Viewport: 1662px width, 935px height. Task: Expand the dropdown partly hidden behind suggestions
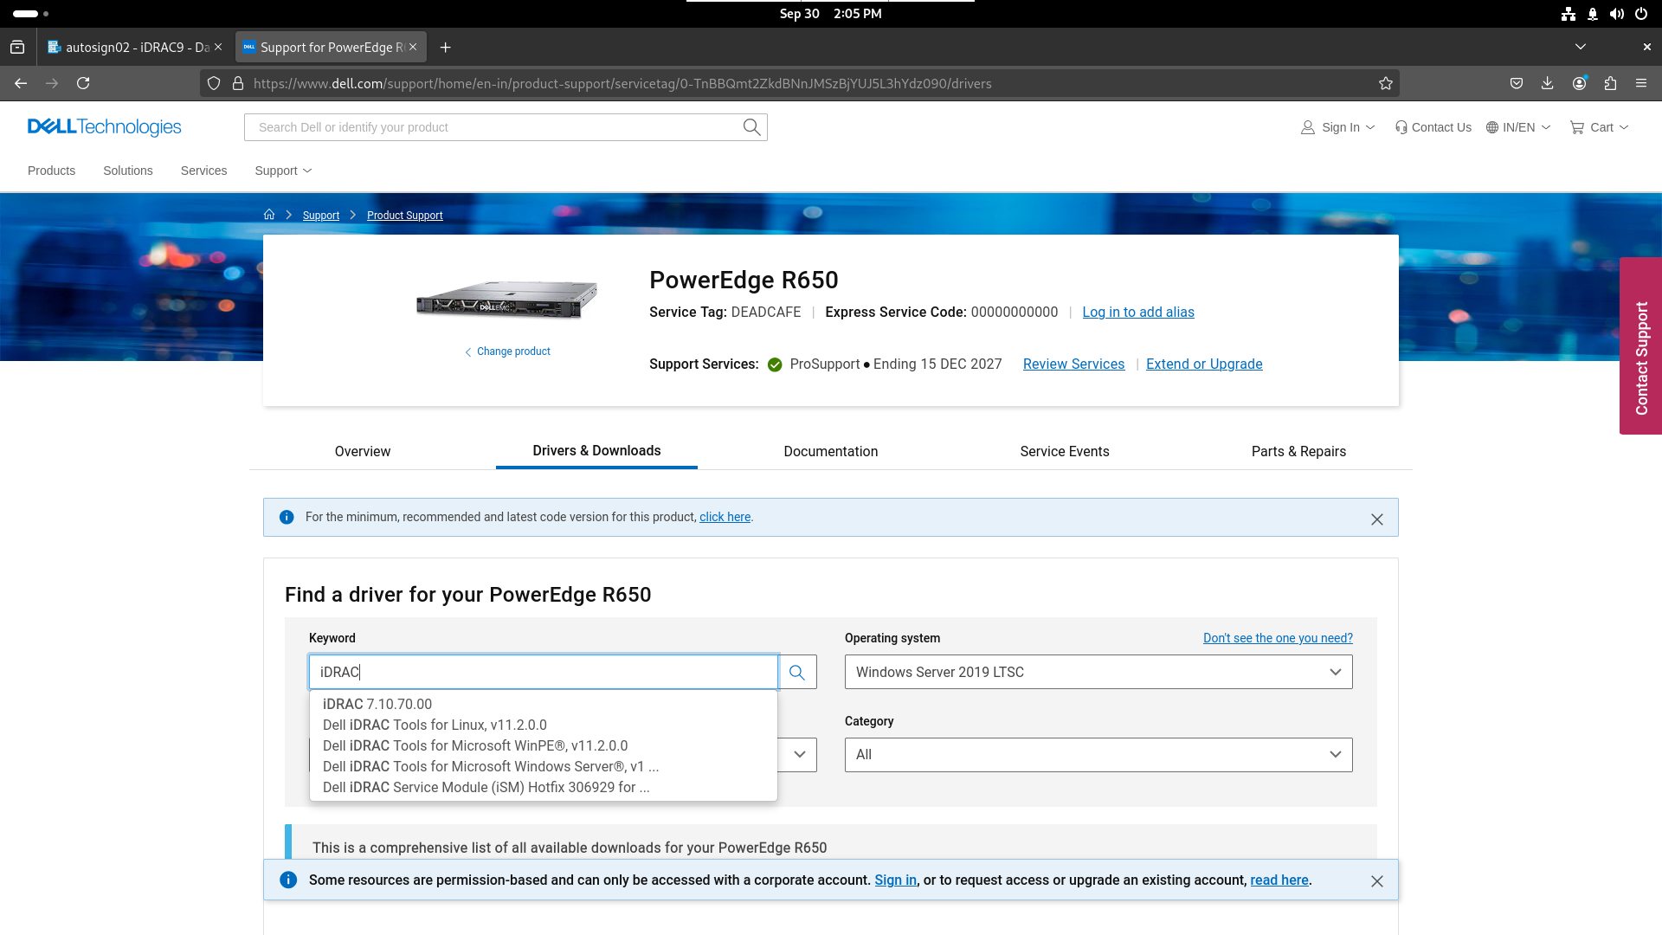[x=799, y=755]
